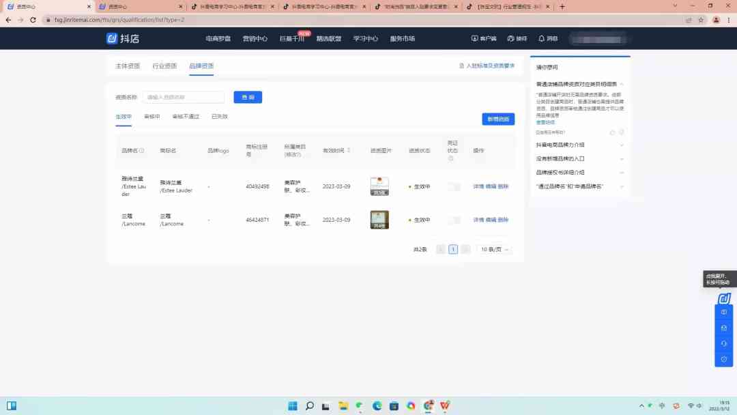The height and width of the screenshot is (415, 737).
Task: Expand 没有新增品牌的入口 help item
Action: pos(621,158)
